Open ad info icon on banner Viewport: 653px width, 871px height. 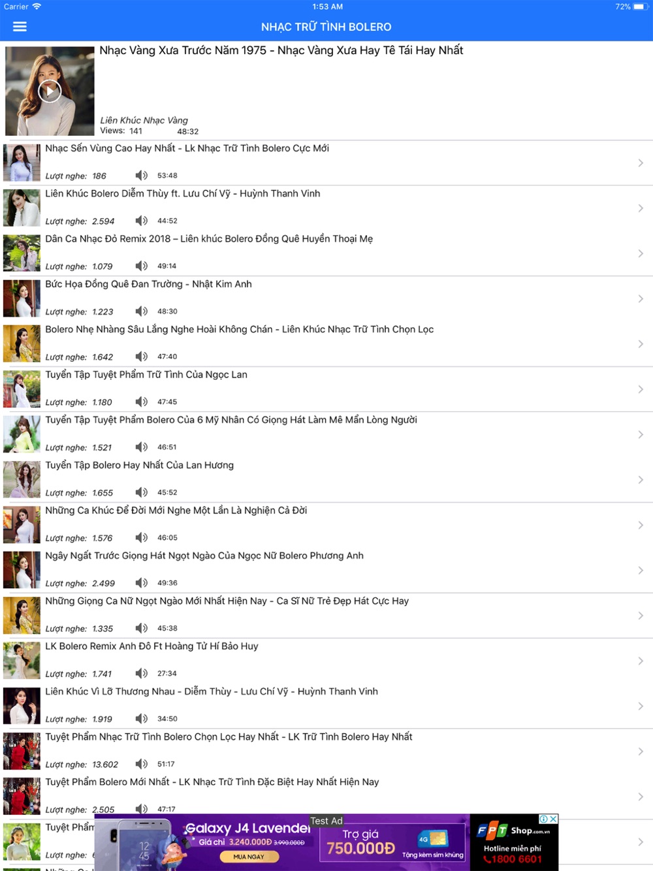[x=544, y=819]
